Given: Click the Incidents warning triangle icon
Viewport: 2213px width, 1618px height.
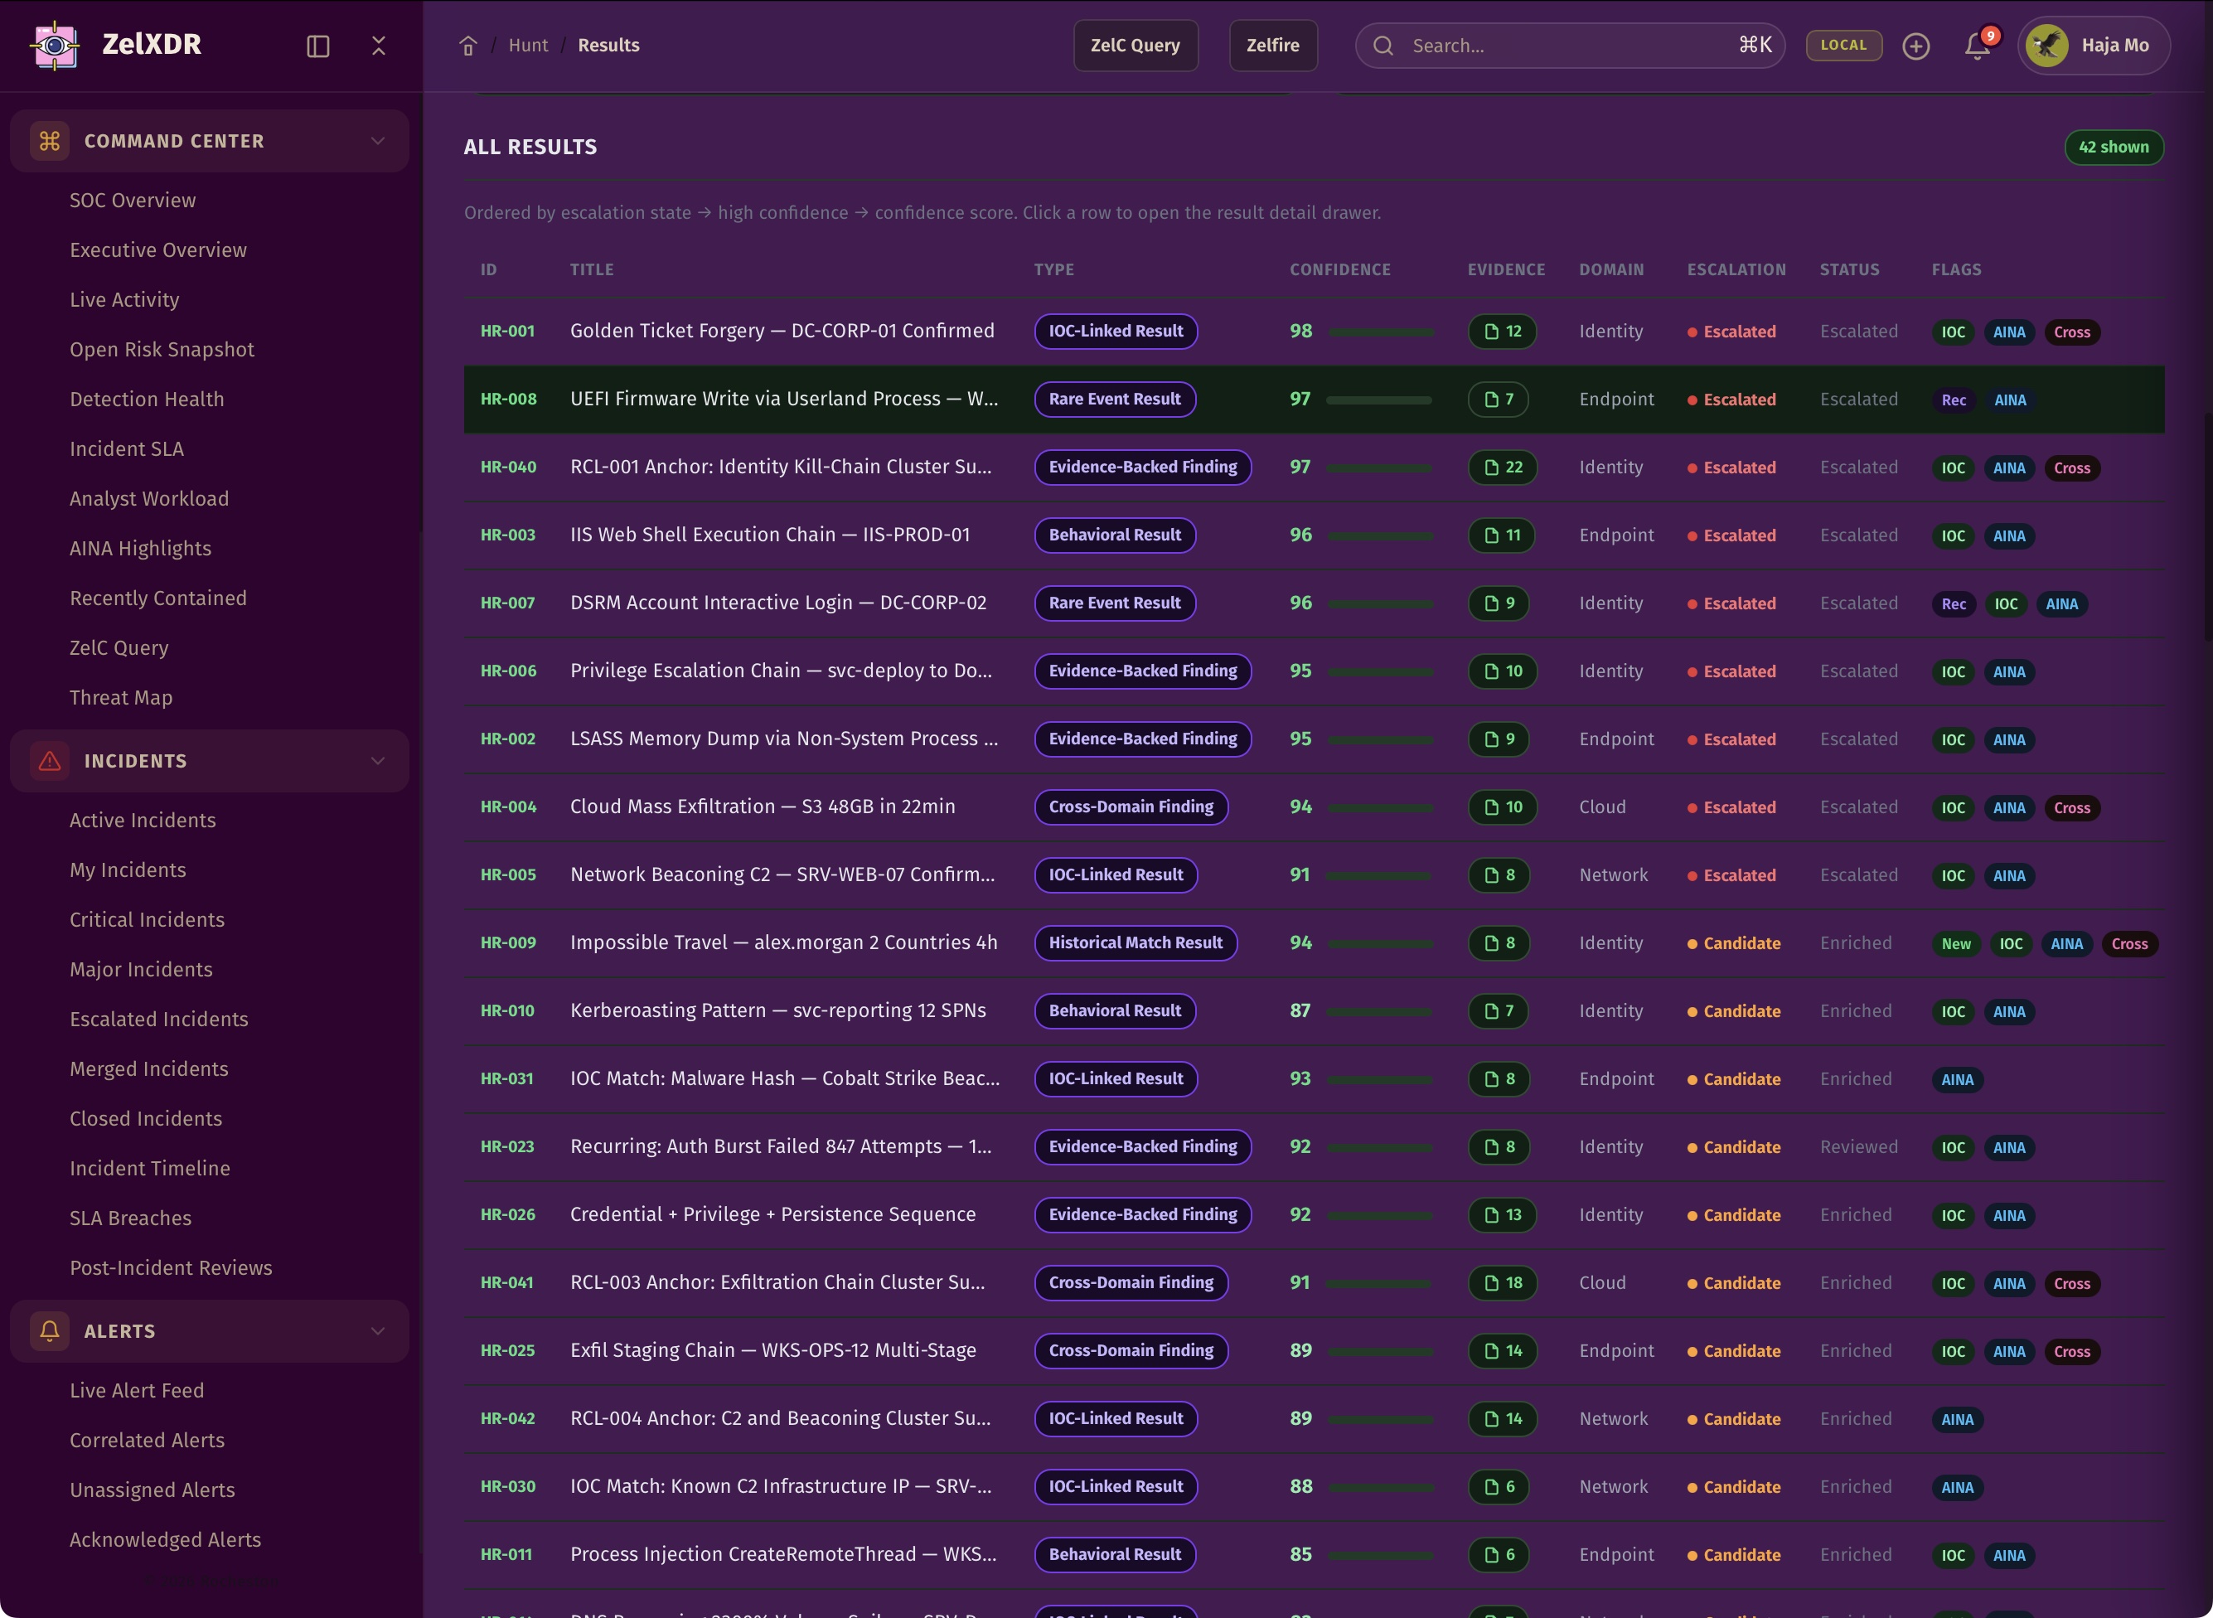Looking at the screenshot, I should pyautogui.click(x=50, y=761).
